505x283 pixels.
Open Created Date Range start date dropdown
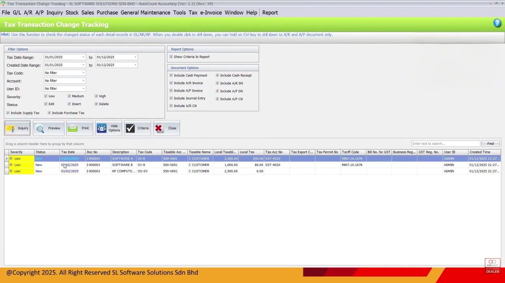click(x=83, y=65)
